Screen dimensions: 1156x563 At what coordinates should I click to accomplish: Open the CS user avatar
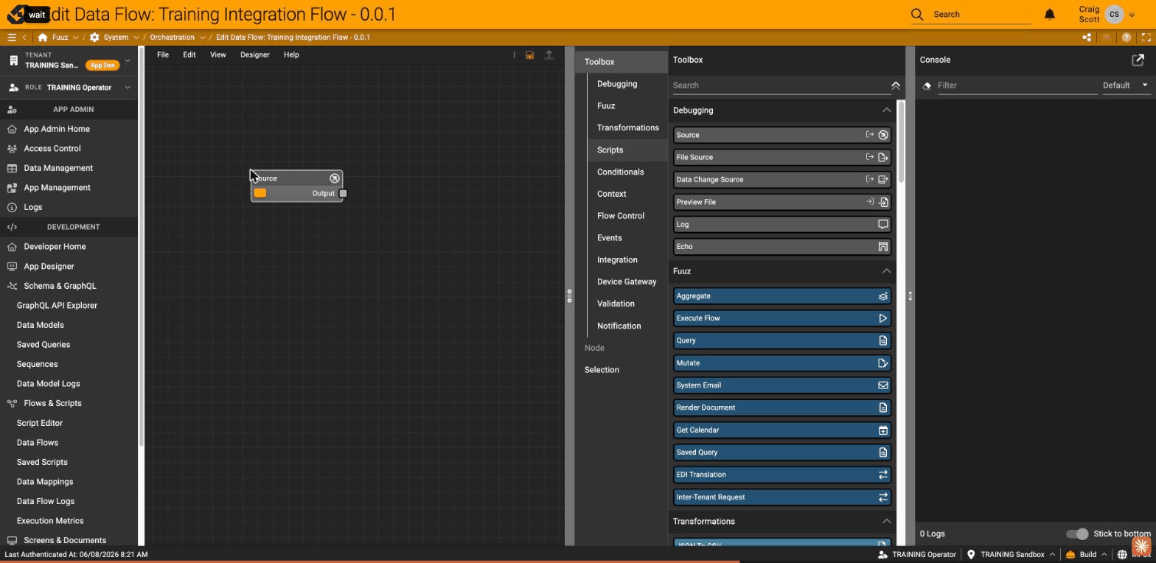point(1114,14)
